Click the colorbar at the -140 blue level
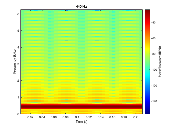This screenshot has width=171, height=128. (147, 101)
